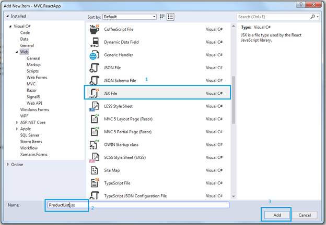This screenshot has width=326, height=225.
Task: Close the Add New Item dialog
Action: (x=314, y=4)
